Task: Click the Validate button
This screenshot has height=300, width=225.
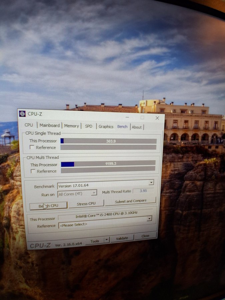Action: [x=122, y=238]
